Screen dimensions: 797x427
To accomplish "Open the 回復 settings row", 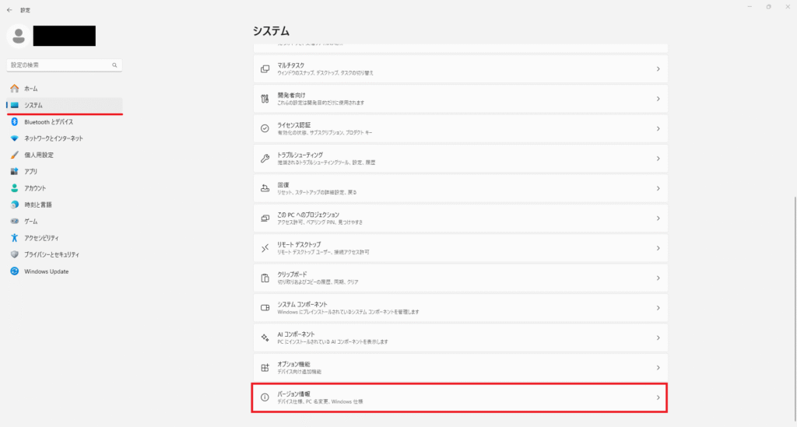I will click(x=461, y=188).
